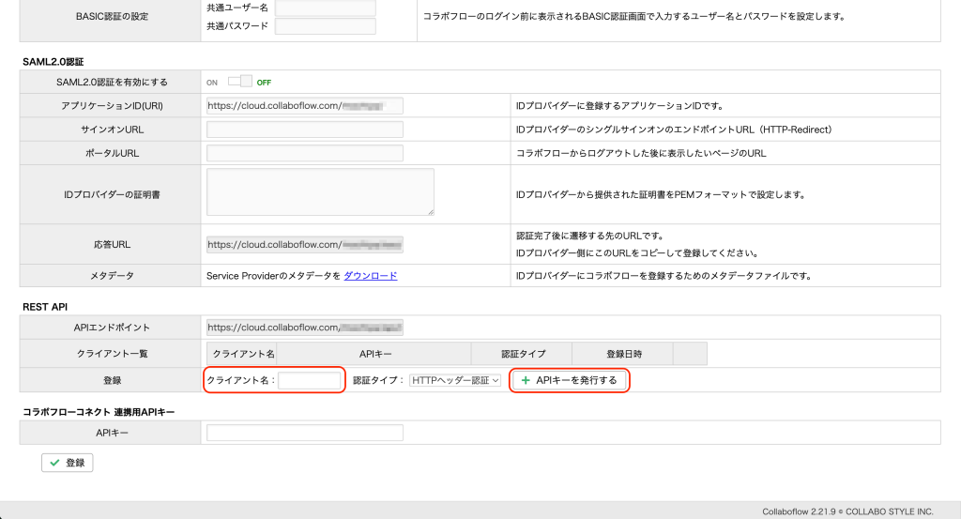Click the plus icon to issue API key
The height and width of the screenshot is (519, 961).
[526, 381]
